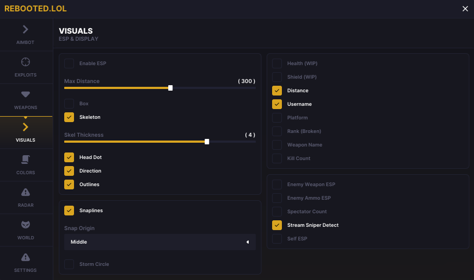Uncheck the Username checkbox
The image size is (474, 280).
point(277,104)
